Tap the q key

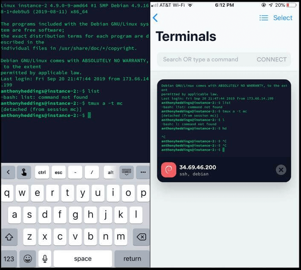(7, 193)
